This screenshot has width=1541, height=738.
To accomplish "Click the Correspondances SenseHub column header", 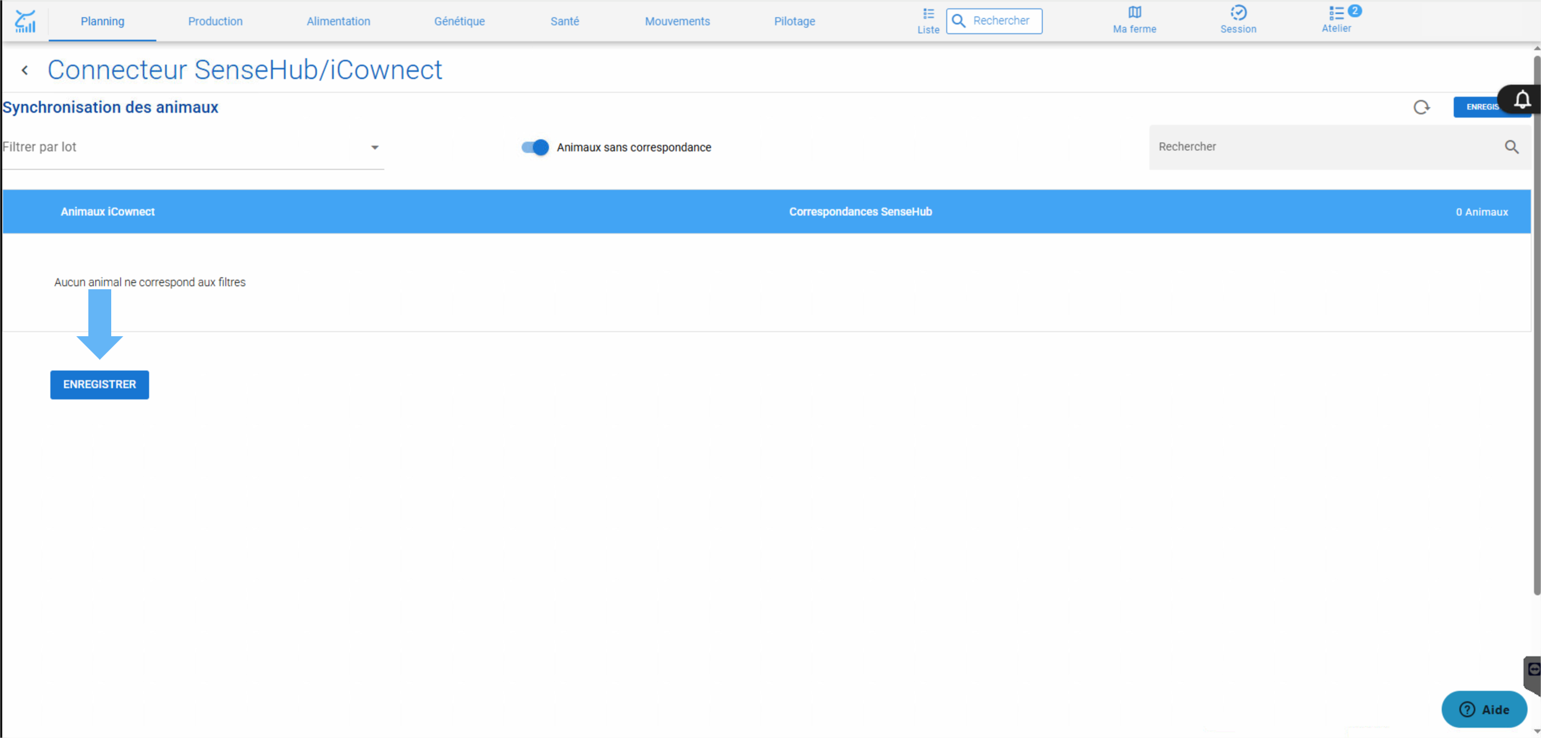I will pyautogui.click(x=860, y=211).
